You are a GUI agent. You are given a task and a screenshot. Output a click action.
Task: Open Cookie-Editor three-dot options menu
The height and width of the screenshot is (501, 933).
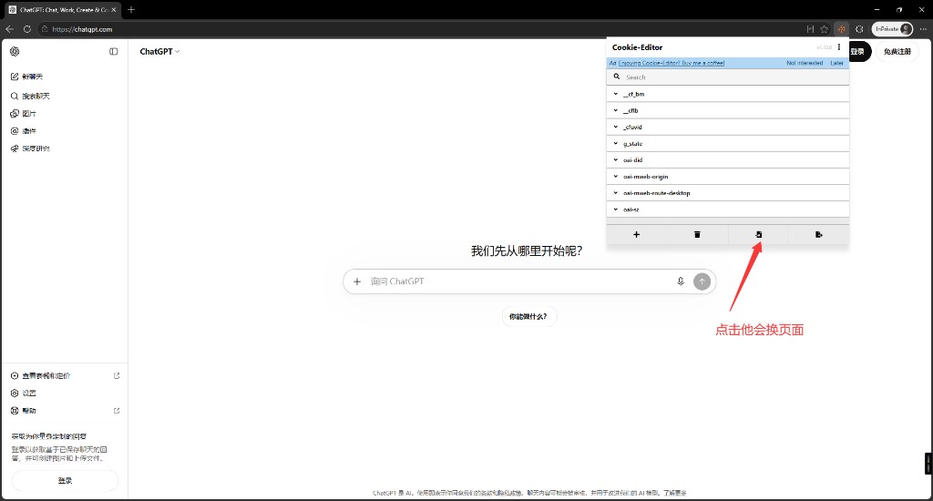point(839,47)
